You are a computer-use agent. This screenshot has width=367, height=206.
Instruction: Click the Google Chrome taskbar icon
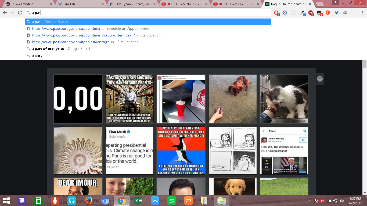122,201
